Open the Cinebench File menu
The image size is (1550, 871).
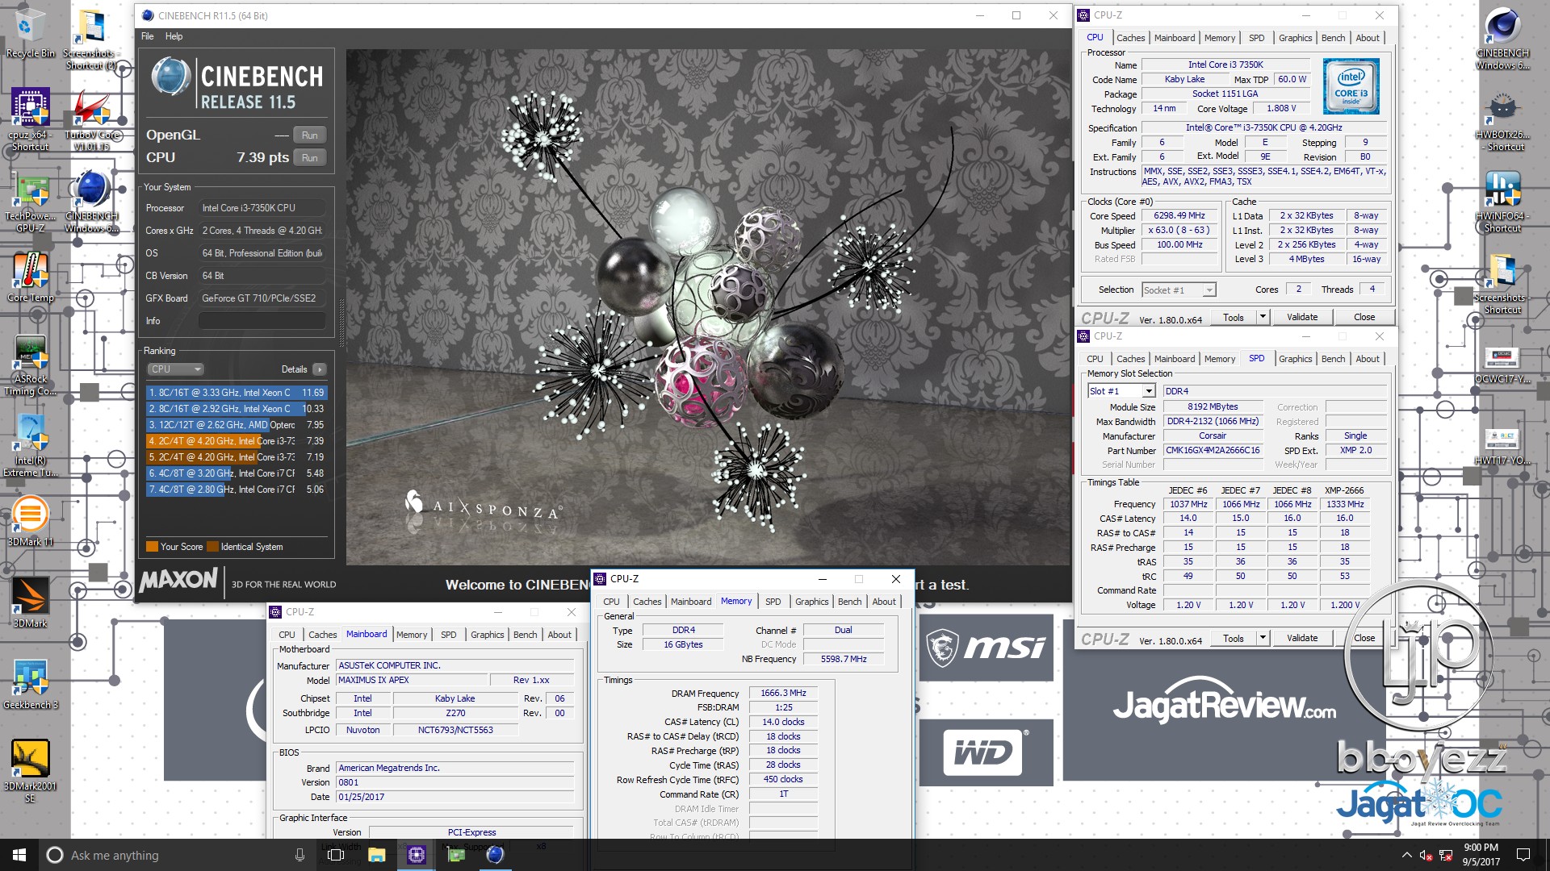[x=148, y=36]
